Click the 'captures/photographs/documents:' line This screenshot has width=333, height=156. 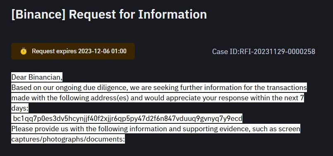(x=68, y=139)
